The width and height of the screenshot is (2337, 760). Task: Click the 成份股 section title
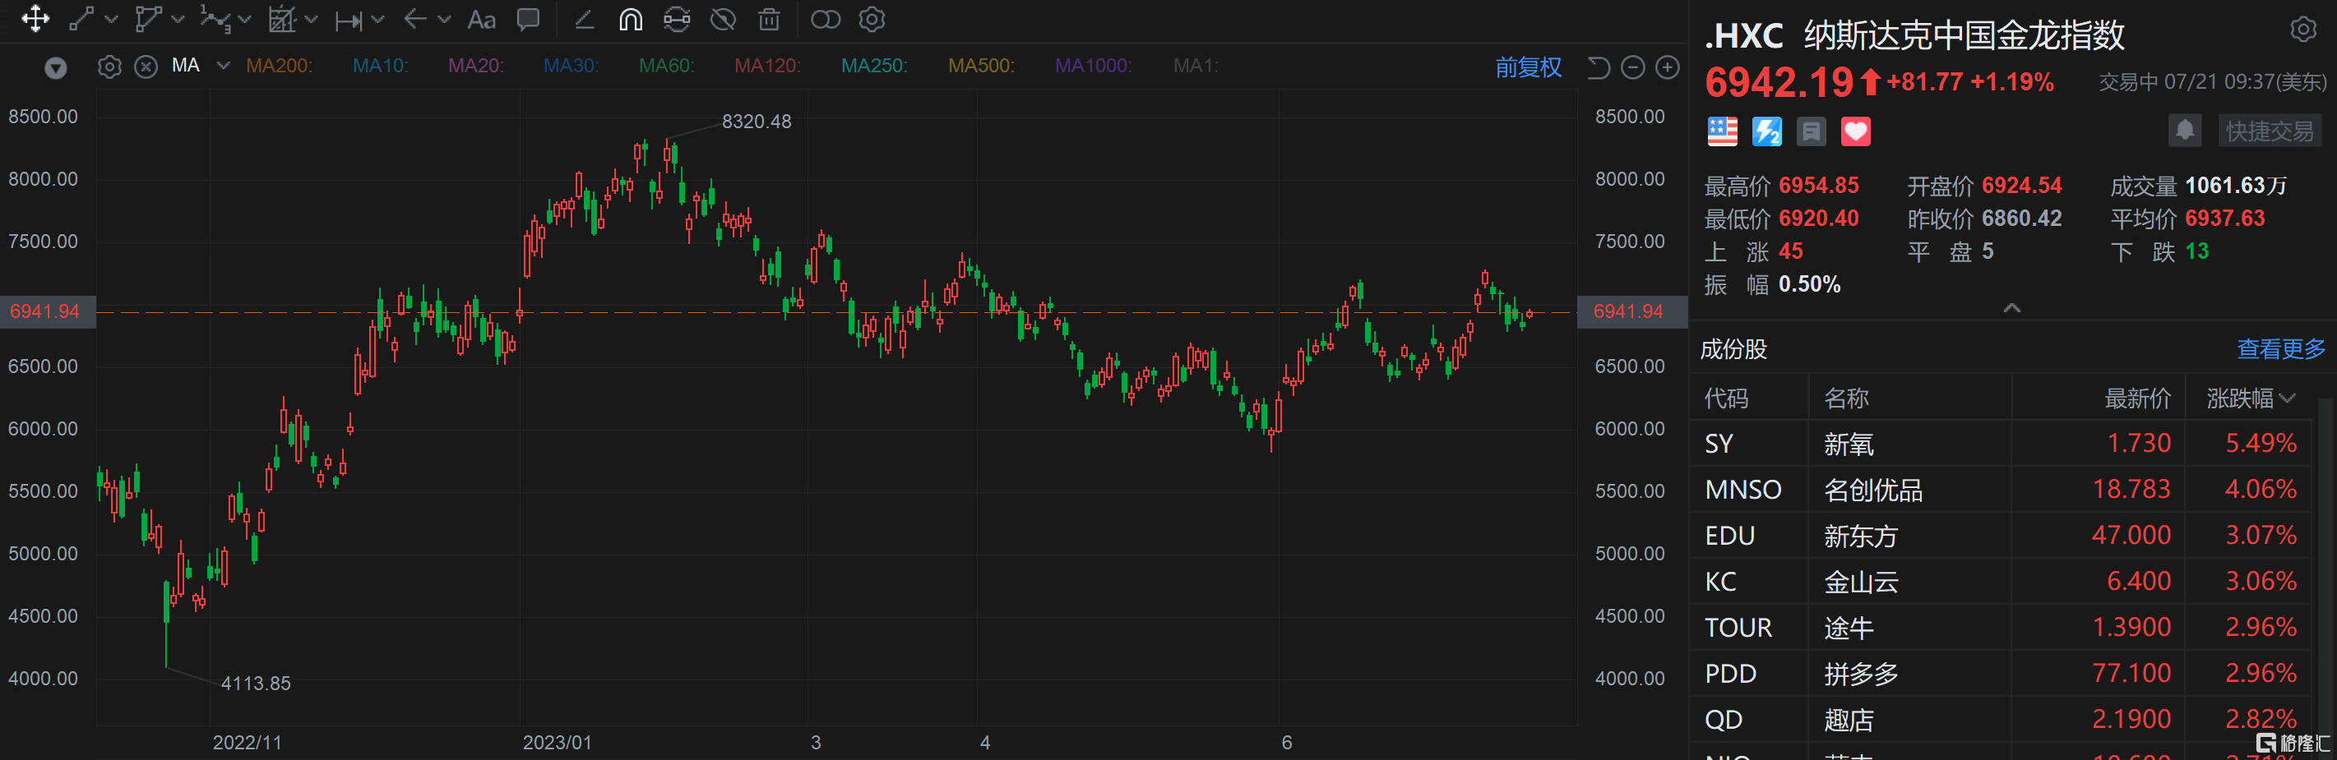point(1733,349)
